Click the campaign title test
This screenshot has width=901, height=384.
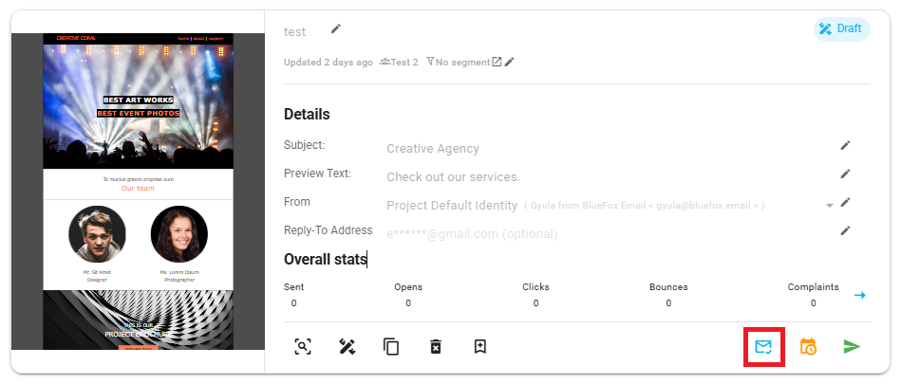click(x=294, y=32)
